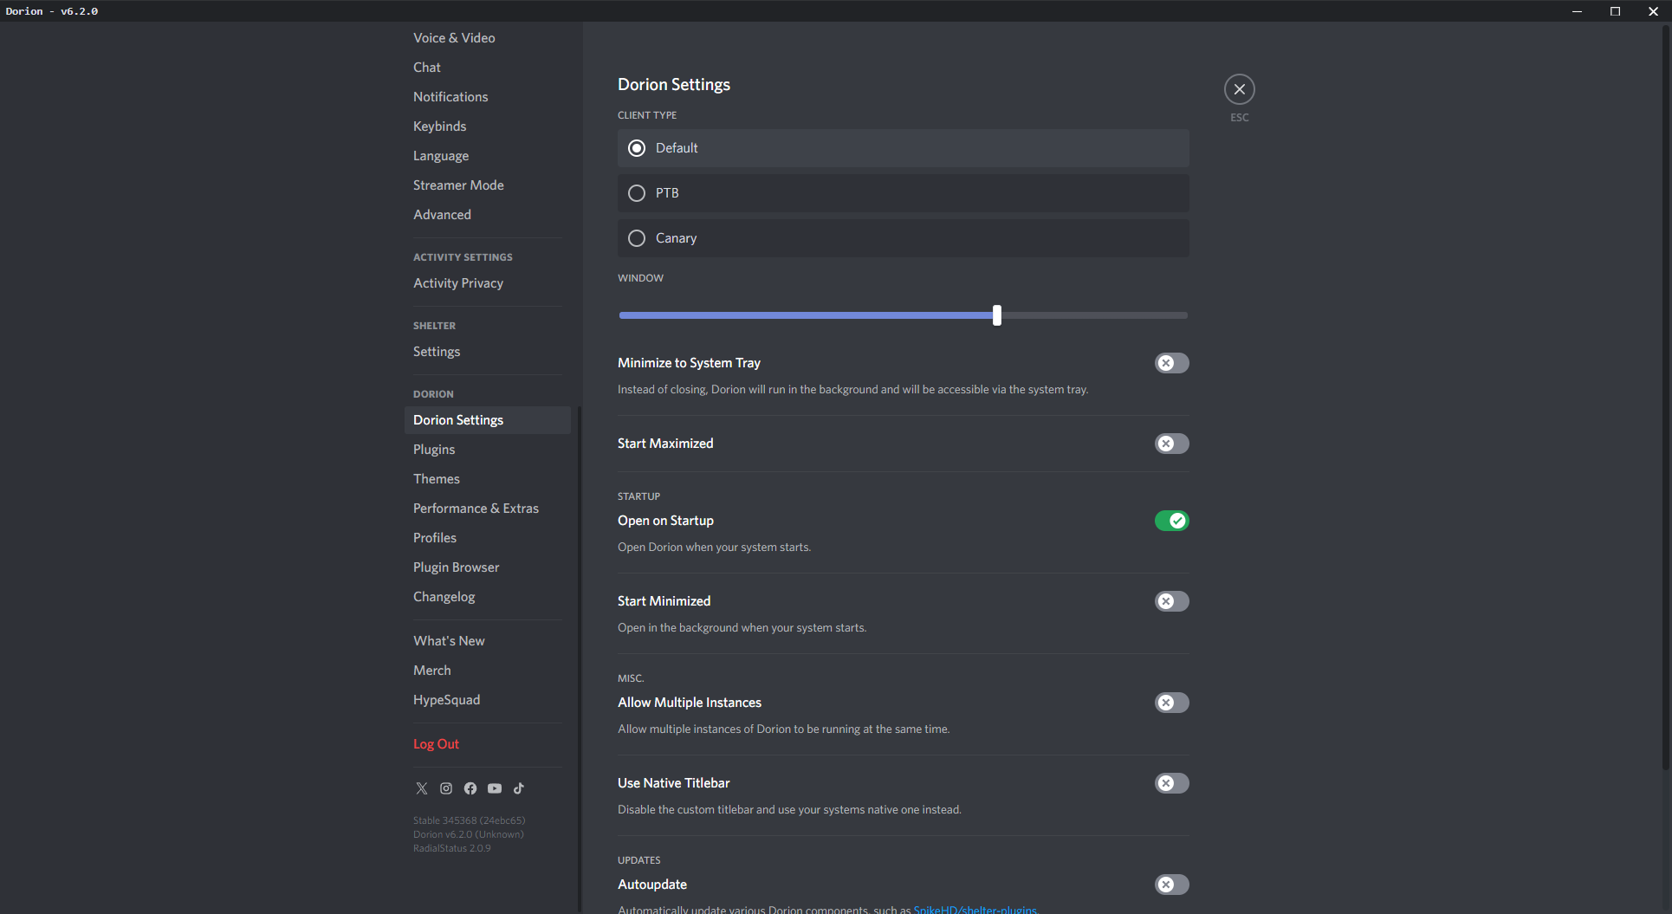
Task: Close settings with the ESC circle button
Action: tap(1240, 89)
